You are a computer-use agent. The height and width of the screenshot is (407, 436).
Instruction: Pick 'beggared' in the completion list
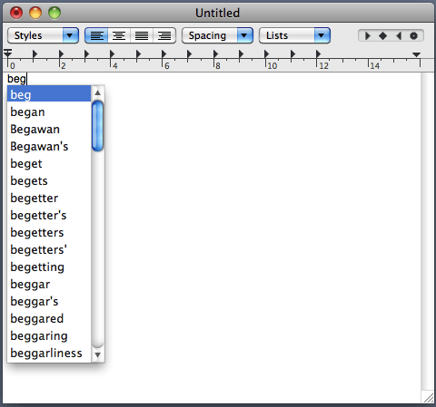[49, 318]
